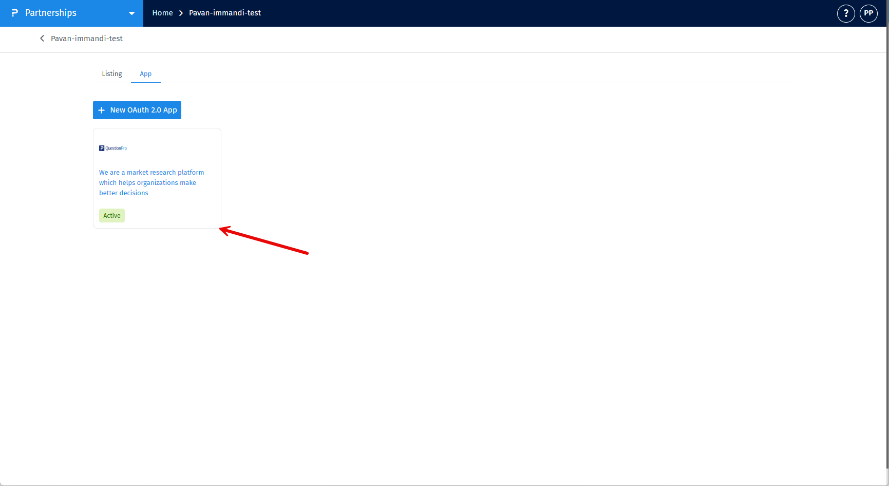The height and width of the screenshot is (486, 889).
Task: Click the breadcrumb chevron separator after Home
Action: coord(181,13)
